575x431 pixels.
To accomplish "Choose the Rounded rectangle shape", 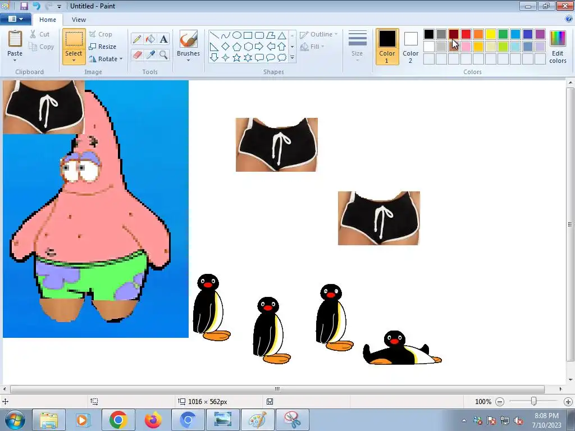I will pos(259,35).
